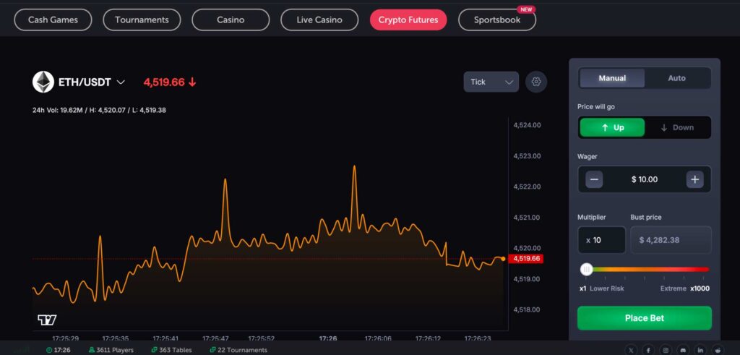Open the Instagram social icon
This screenshot has width=740, height=355.
pyautogui.click(x=666, y=350)
